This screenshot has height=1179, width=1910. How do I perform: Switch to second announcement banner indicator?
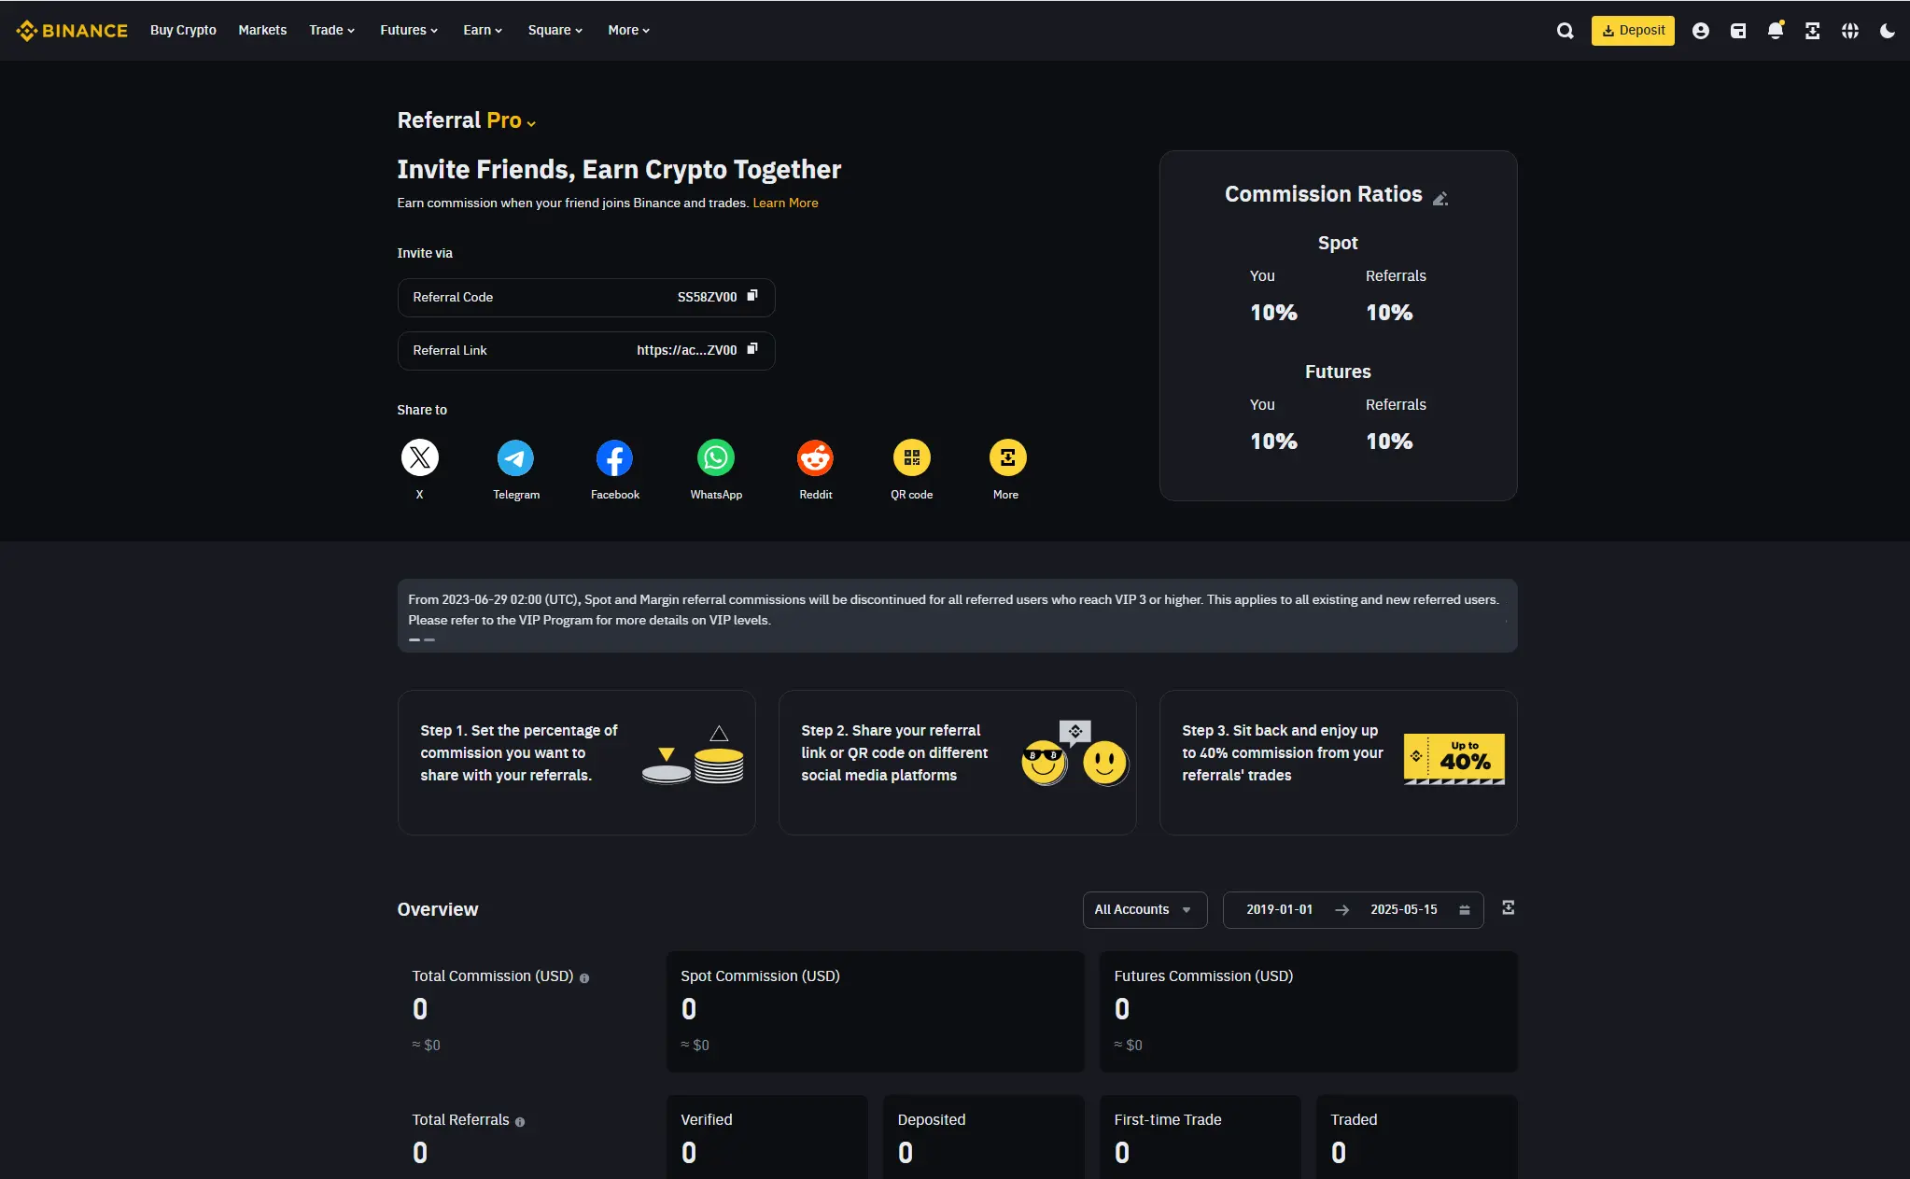coord(429,639)
